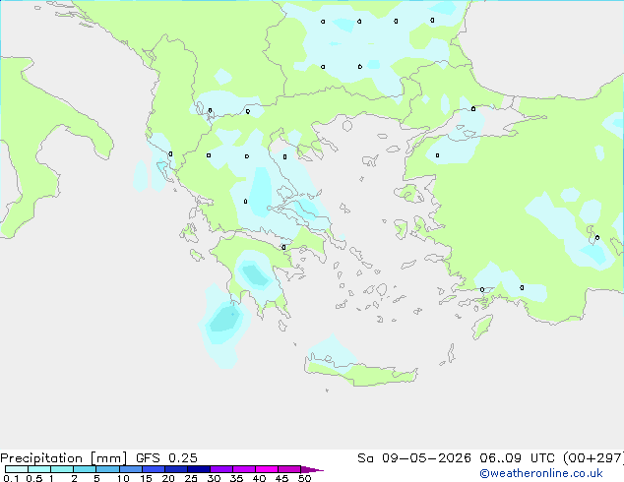Click the darker rain patch over central Peloponnese
624x482 pixels.
pyautogui.click(x=255, y=275)
